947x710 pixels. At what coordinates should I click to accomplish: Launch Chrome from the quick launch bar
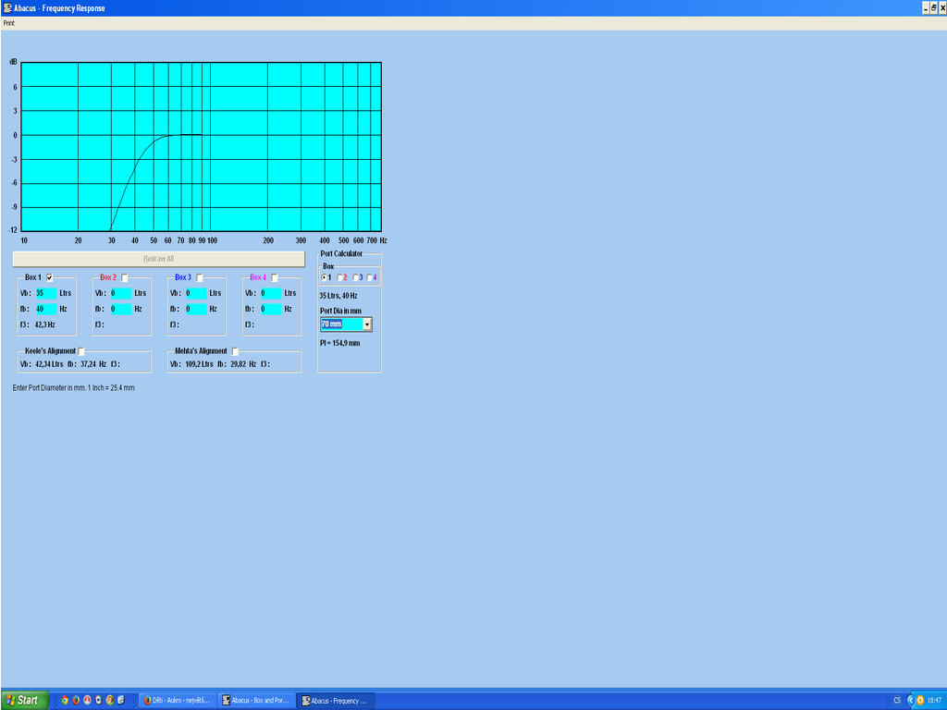click(x=65, y=701)
